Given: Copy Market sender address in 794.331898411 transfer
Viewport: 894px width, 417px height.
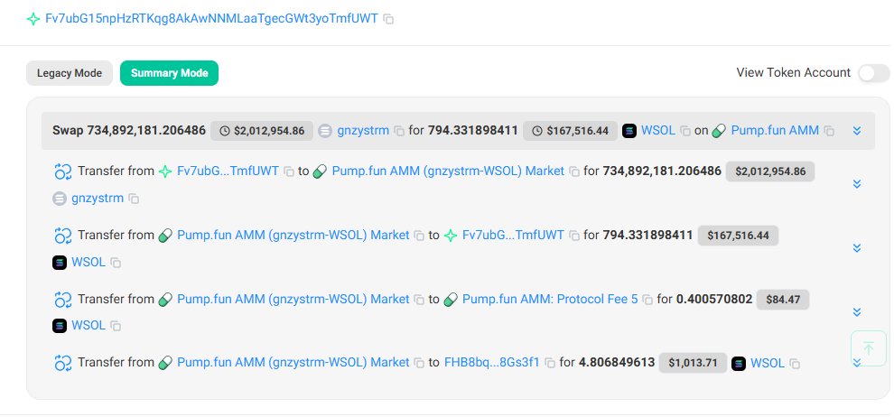Looking at the screenshot, I should [419, 236].
